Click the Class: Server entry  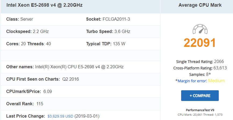tap(20, 19)
